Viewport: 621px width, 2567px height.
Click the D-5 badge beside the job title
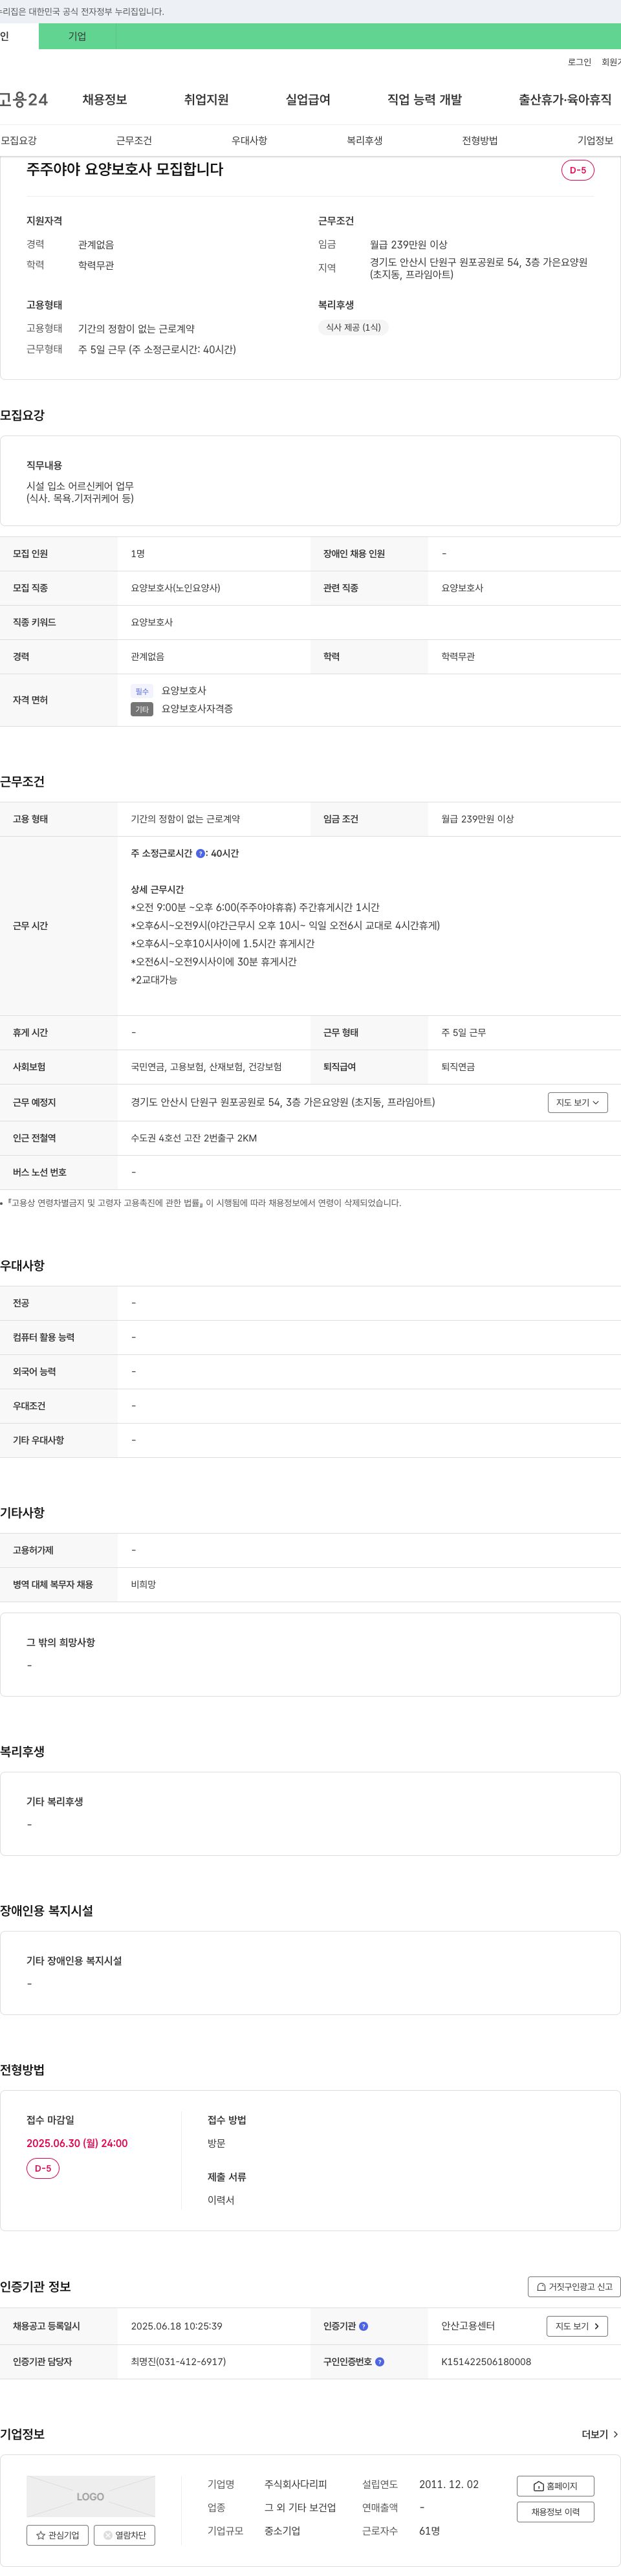(x=578, y=170)
